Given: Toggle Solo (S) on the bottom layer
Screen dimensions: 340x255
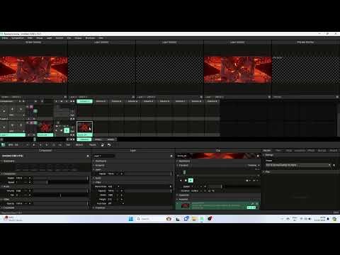Looking at the screenshot, I should click(21, 125).
